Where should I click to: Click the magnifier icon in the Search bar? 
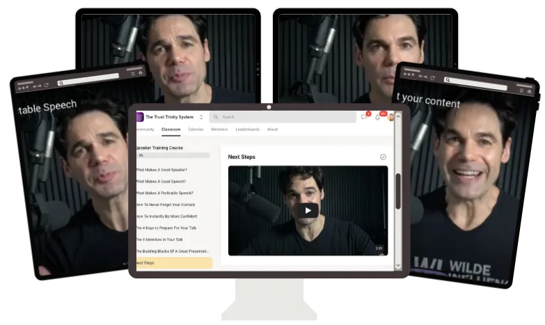(216, 117)
